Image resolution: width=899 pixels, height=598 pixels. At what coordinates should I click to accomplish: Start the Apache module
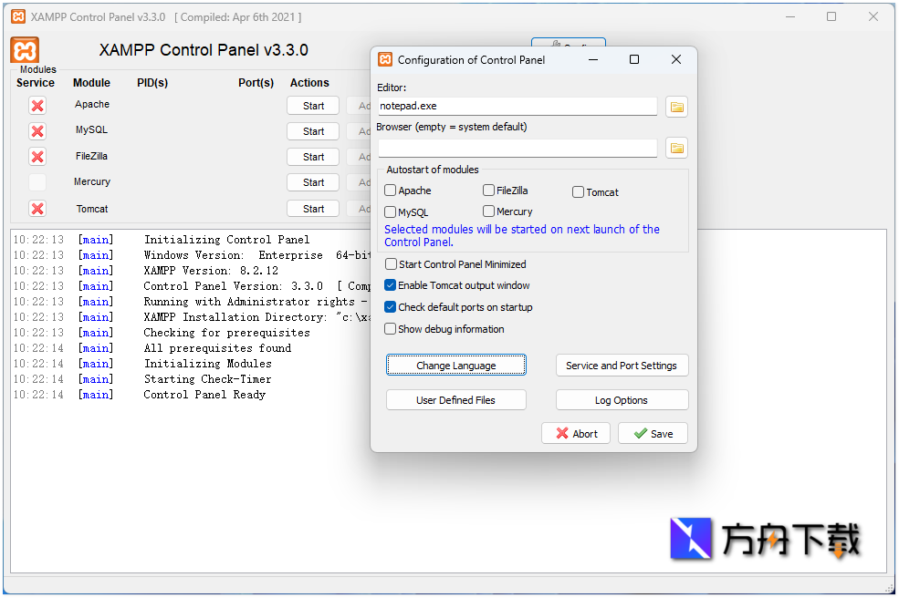point(313,106)
